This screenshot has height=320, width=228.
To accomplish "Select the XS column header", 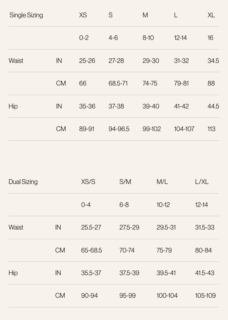I will 83,15.
